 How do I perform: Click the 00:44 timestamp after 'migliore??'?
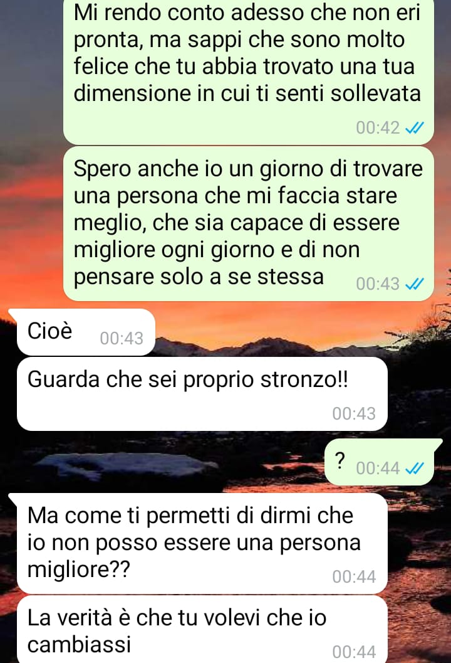pyautogui.click(x=354, y=576)
